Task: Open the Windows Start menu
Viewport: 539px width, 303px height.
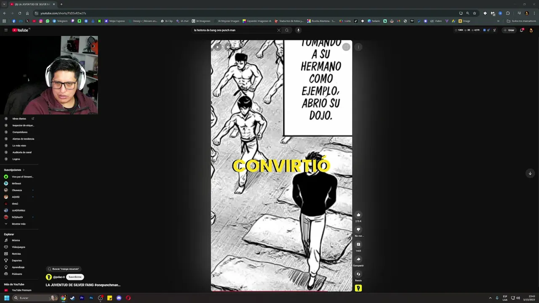Action: 7,298
